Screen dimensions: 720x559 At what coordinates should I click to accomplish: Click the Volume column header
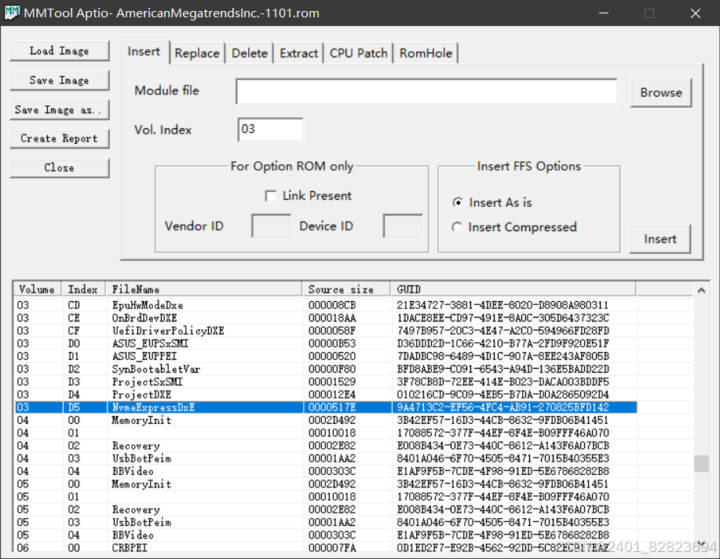(x=38, y=289)
